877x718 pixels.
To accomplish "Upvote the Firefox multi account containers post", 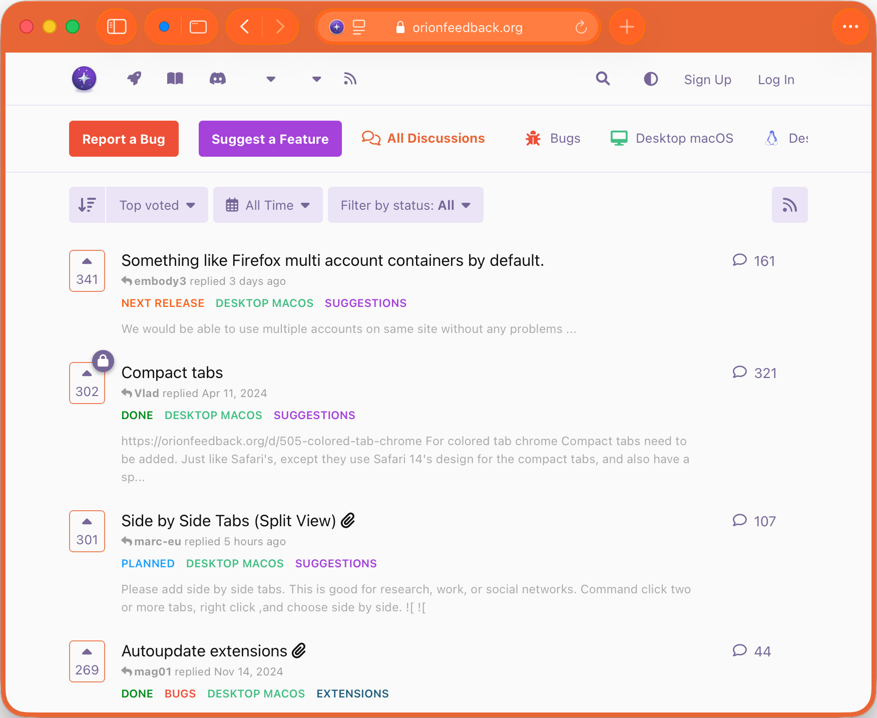I will coord(87,271).
